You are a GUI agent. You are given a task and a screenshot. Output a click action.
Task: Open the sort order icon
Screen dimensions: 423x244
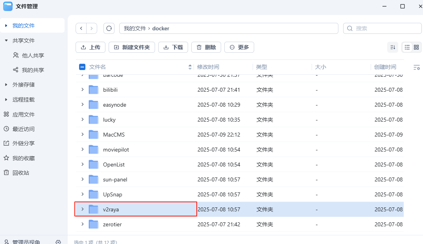[x=392, y=47]
